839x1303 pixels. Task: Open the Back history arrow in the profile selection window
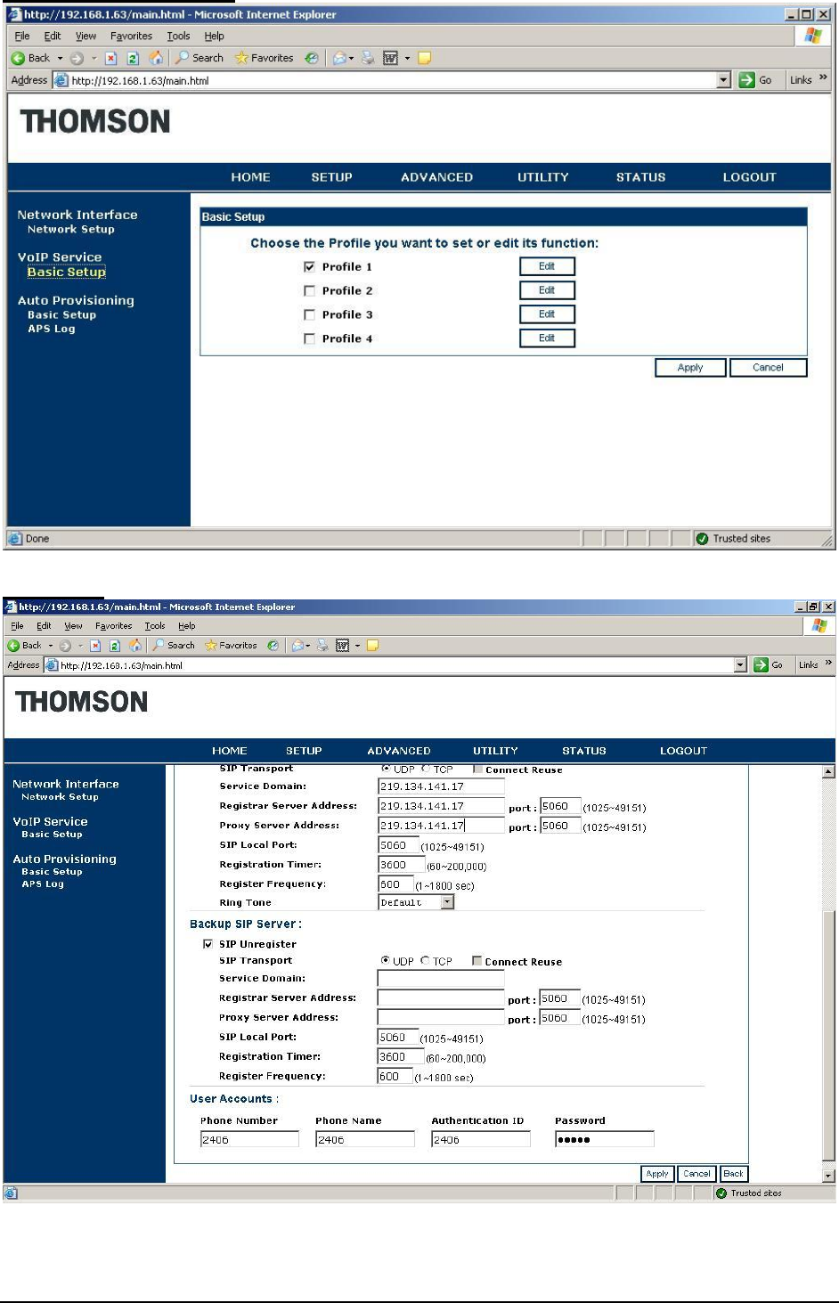click(60, 58)
